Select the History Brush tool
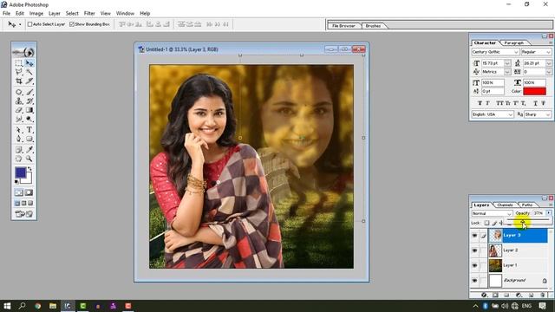Image resolution: width=555 pixels, height=312 pixels. [x=29, y=101]
